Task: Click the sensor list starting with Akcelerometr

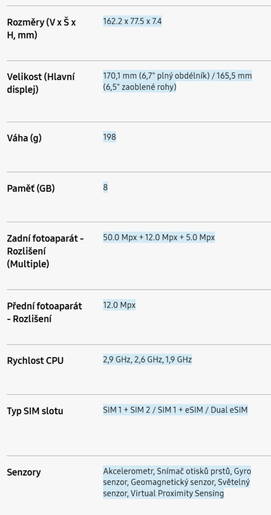Action: pos(177,482)
